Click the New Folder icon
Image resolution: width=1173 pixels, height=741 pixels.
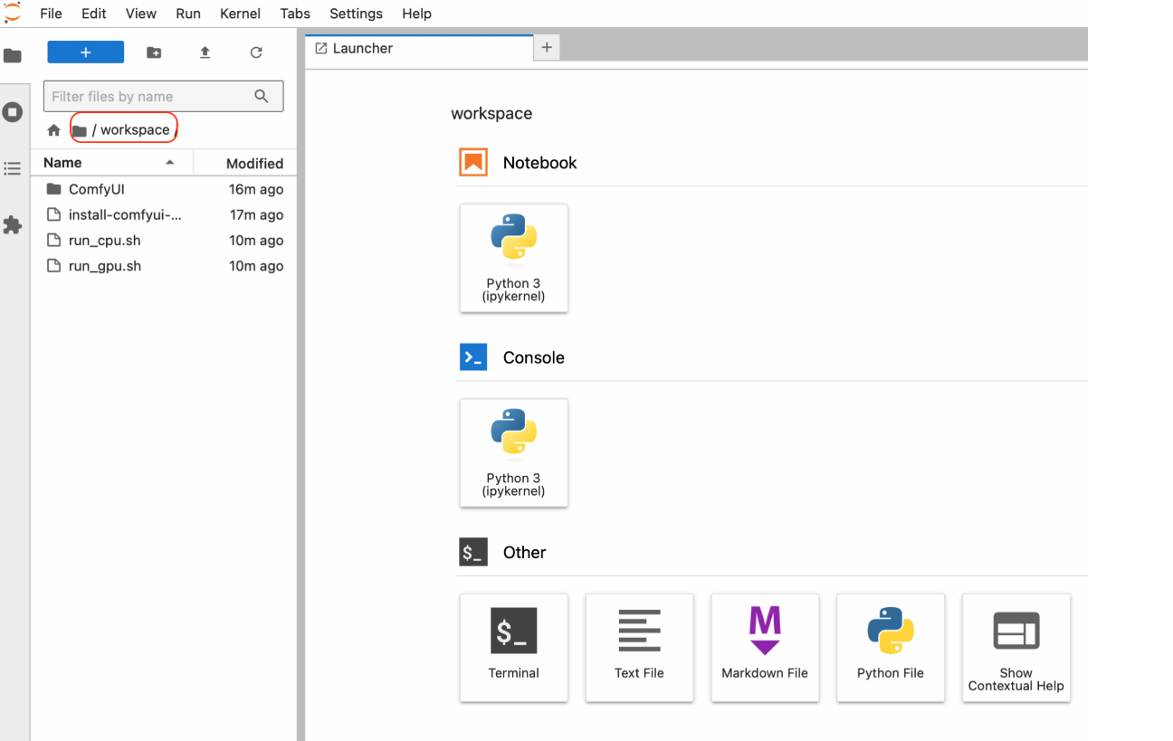click(x=154, y=52)
